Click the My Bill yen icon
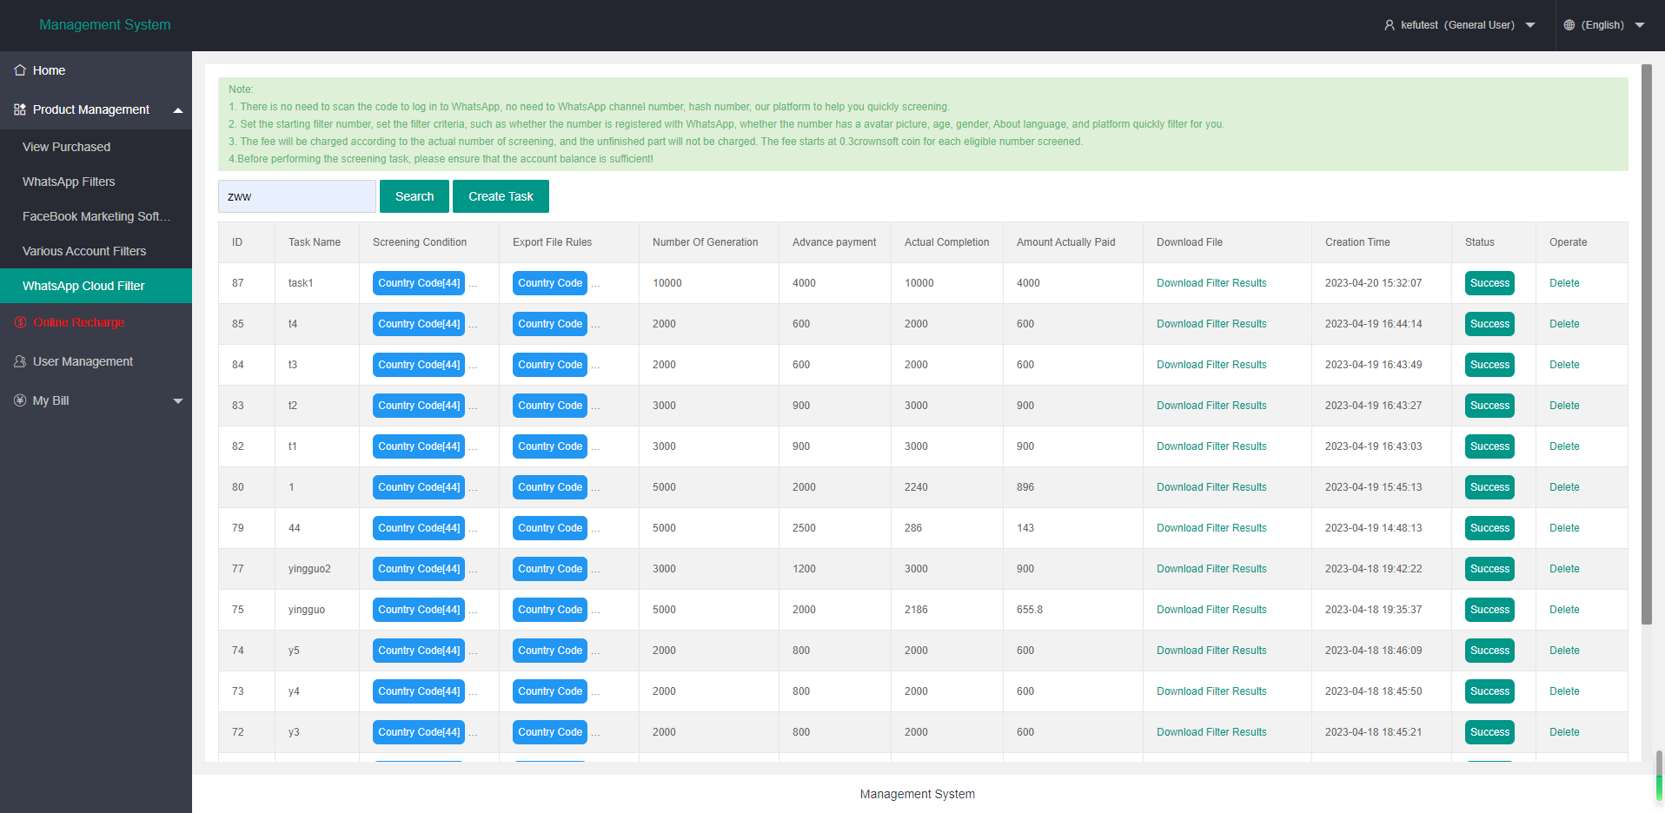 click(20, 400)
